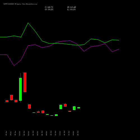Viewport: 140px width, 140px height.
Task: Click the open value "O: 58.25"
Action: tap(49, 10)
